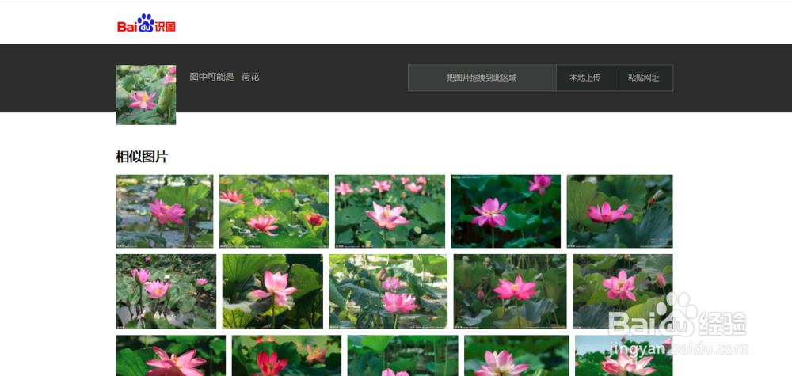
Task: Click the 把图片拖拽到此区域 drop area
Action: (x=482, y=78)
